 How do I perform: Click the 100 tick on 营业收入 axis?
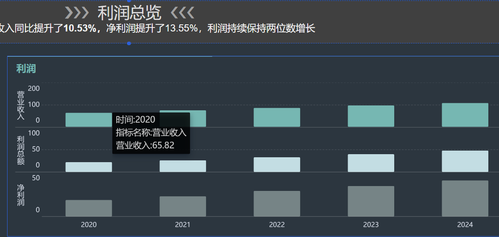[34, 104]
